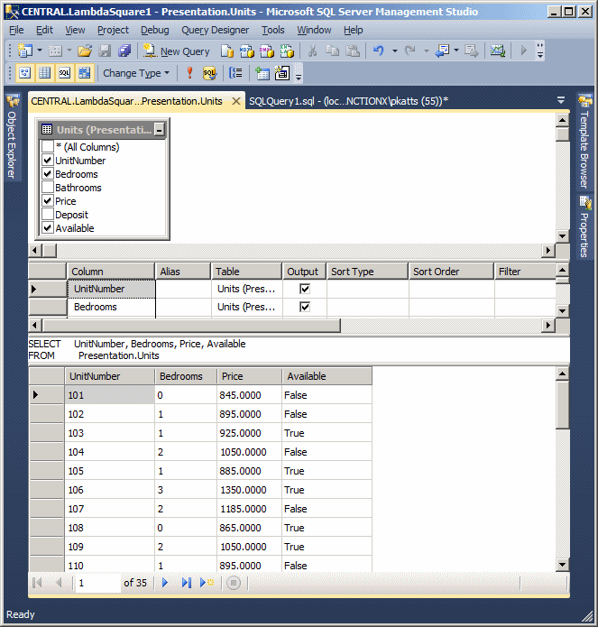Click the new record navigation button

pyautogui.click(x=207, y=583)
